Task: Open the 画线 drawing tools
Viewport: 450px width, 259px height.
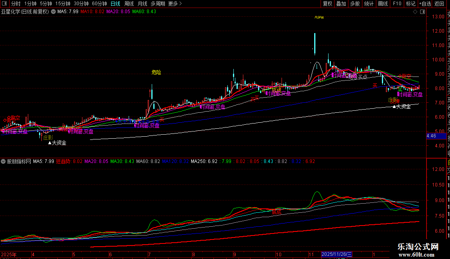Action: point(383,4)
